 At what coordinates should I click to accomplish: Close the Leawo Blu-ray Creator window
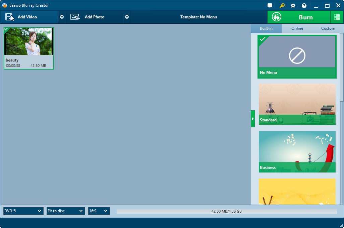click(338, 5)
